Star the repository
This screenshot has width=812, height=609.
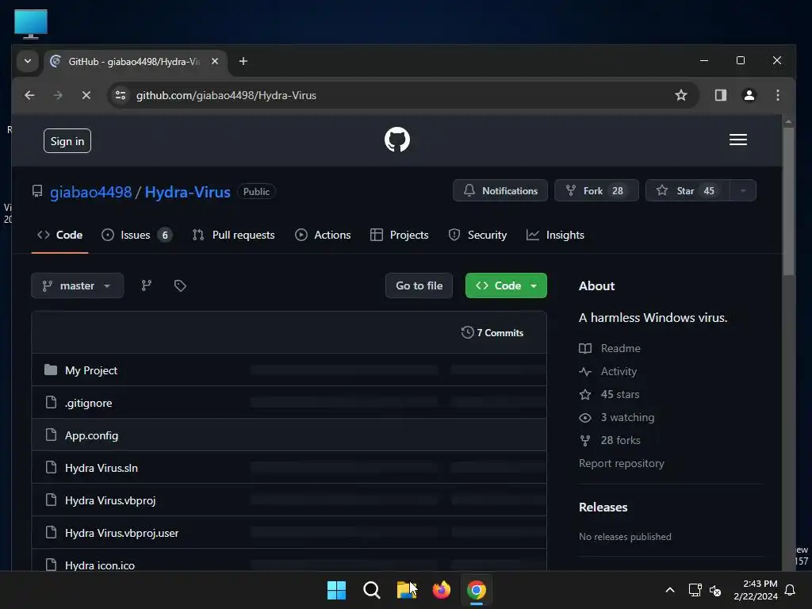(x=688, y=190)
